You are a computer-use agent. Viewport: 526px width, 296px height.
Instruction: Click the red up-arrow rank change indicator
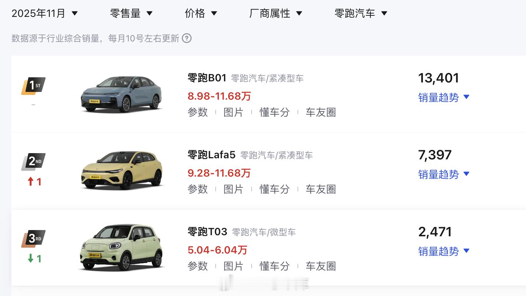33,182
